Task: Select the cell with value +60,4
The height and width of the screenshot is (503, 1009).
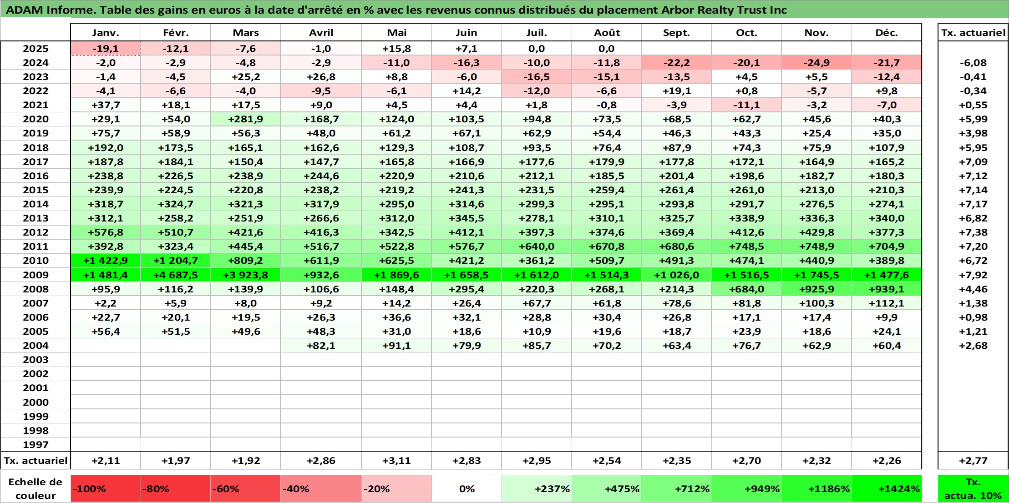Action: pos(887,346)
